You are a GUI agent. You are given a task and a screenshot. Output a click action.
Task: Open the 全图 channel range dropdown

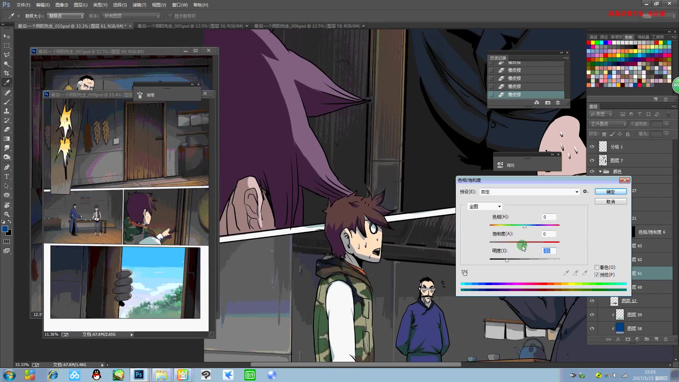click(x=484, y=207)
